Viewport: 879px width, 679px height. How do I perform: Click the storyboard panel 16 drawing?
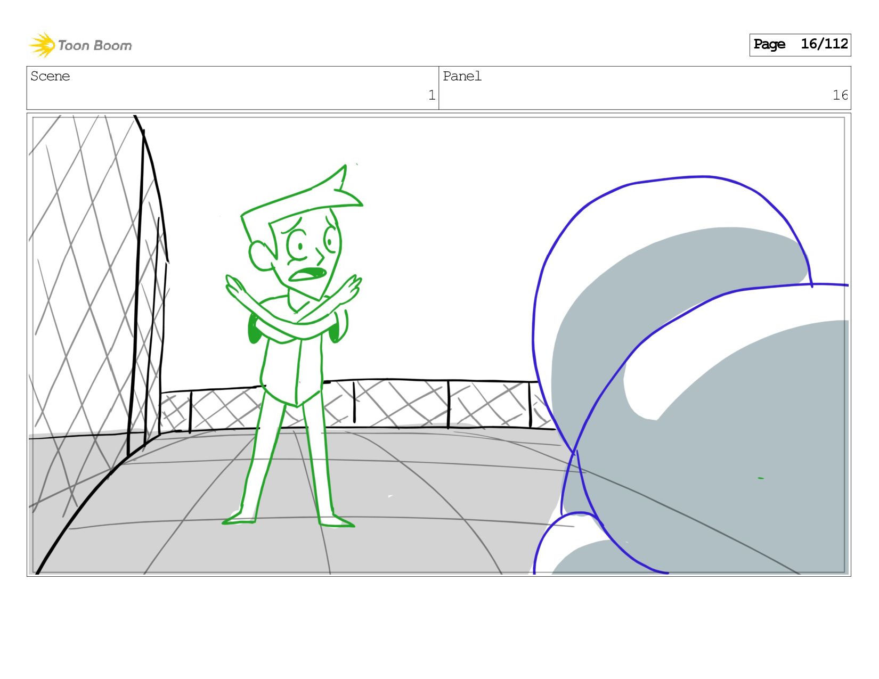439,345
